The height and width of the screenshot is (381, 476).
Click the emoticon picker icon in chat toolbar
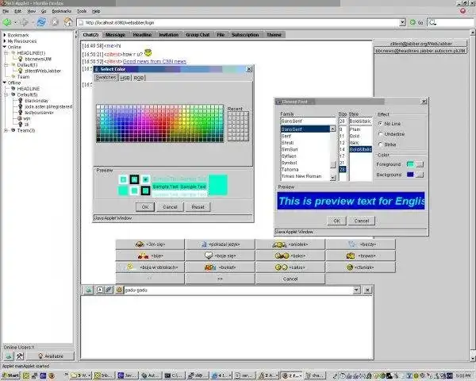click(119, 290)
